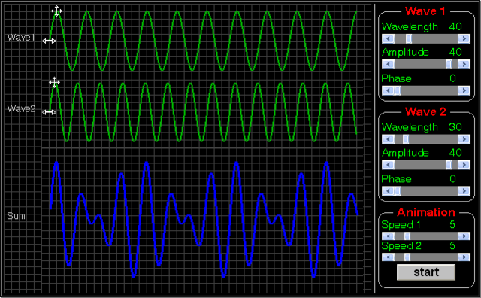Click the Sum label text

tap(17, 216)
